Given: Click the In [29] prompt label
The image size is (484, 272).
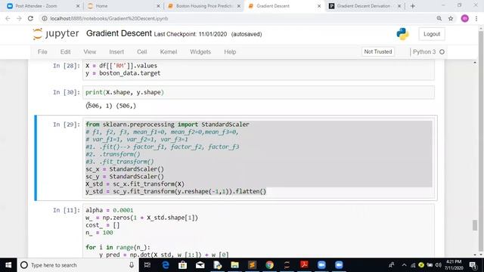Looking at the screenshot, I should pos(67,125).
